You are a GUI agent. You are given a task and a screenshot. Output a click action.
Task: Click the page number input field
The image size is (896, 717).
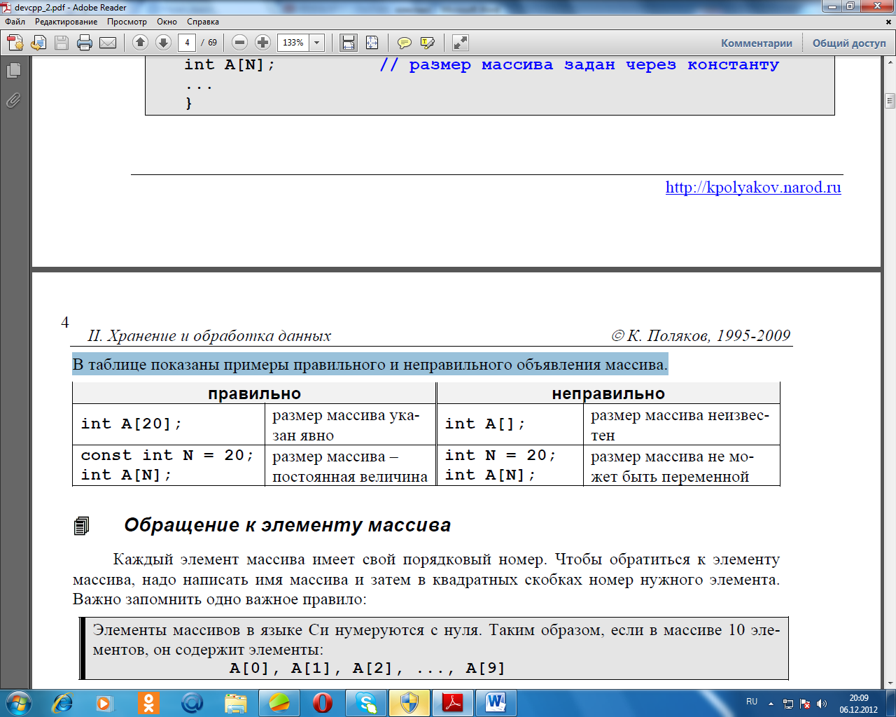click(187, 43)
